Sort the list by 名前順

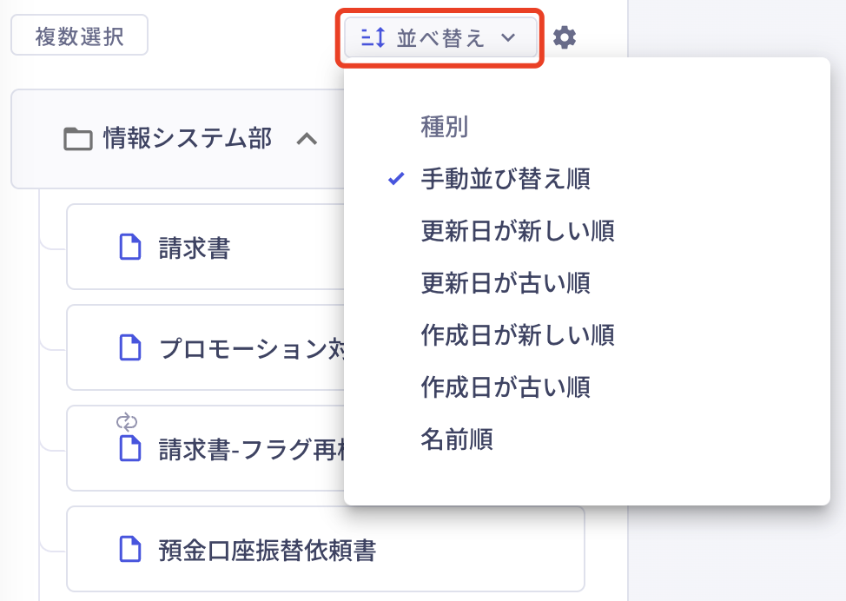pos(456,439)
